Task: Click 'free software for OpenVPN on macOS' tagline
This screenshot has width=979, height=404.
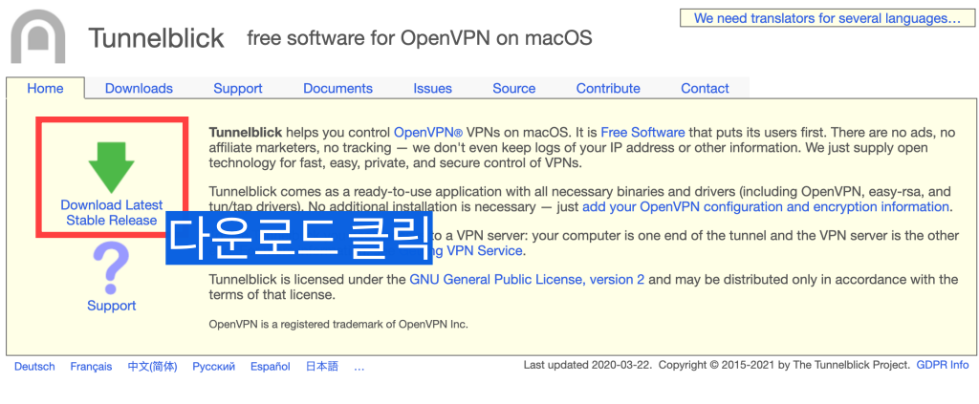Action: pos(420,38)
